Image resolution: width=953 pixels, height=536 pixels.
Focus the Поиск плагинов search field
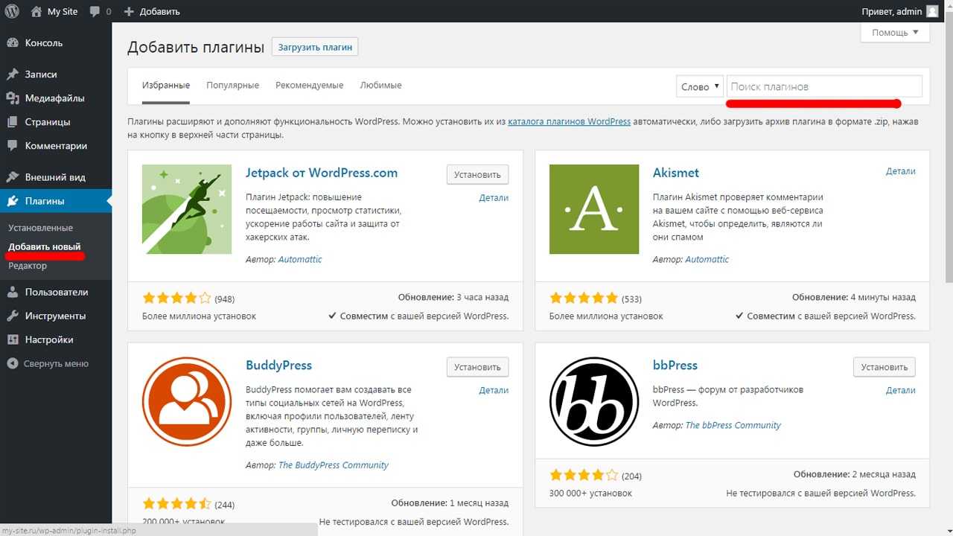point(824,86)
